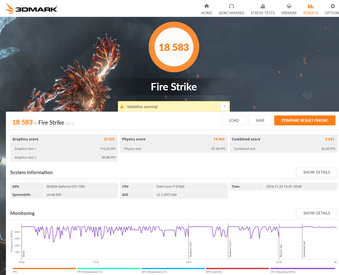Click the time value 2016-11-20 13:35
Viewport: 339px width, 275px height.
click(284, 187)
